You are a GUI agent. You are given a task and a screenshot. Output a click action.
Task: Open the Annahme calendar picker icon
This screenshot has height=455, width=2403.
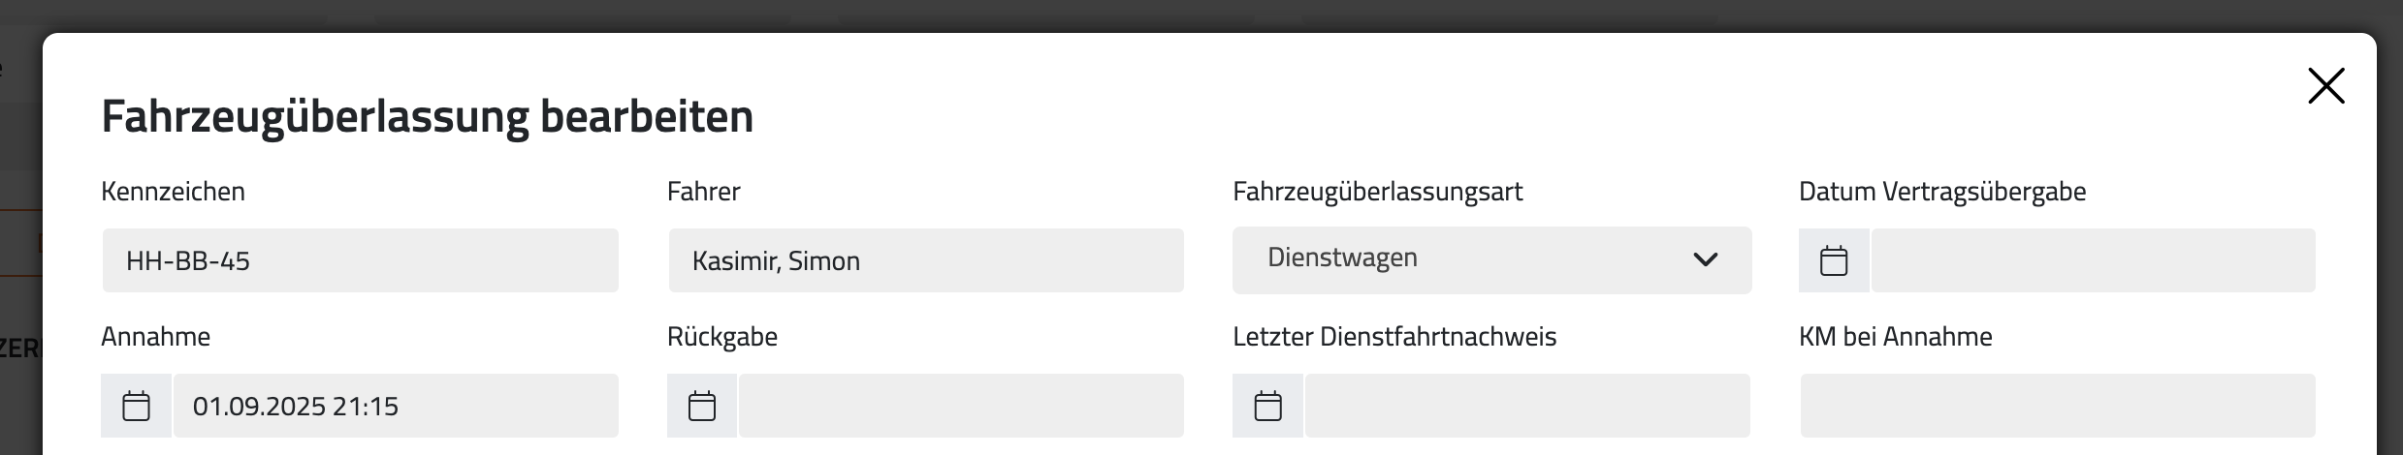pos(136,406)
